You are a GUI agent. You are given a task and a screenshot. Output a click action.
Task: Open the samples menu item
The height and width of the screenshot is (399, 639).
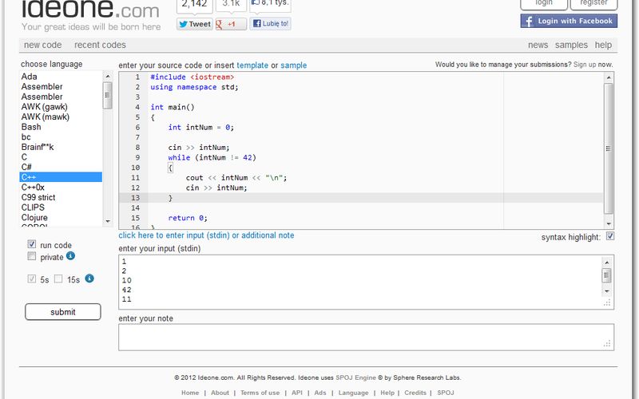tap(571, 45)
